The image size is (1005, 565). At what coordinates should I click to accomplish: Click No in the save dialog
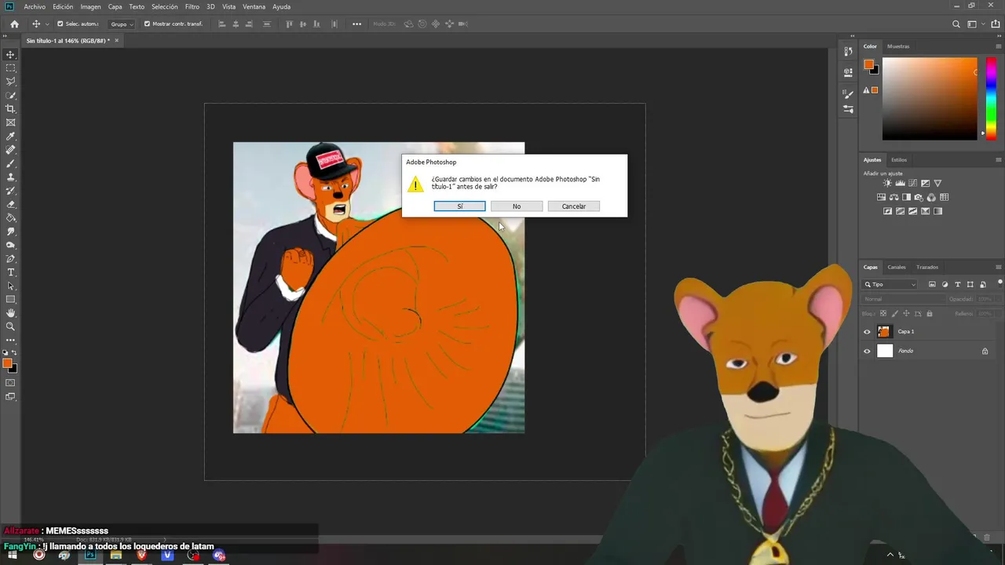click(x=517, y=206)
